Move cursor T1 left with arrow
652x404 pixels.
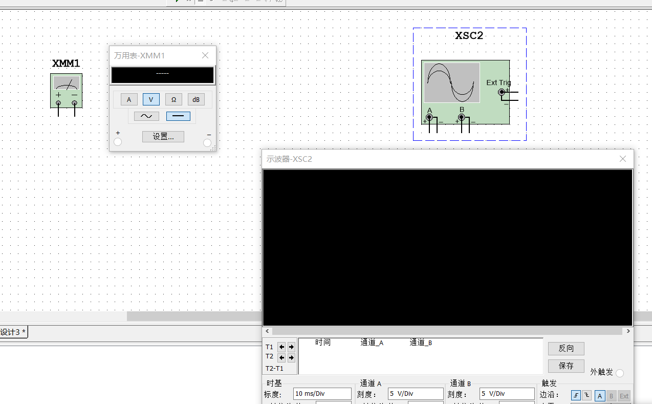click(x=281, y=347)
